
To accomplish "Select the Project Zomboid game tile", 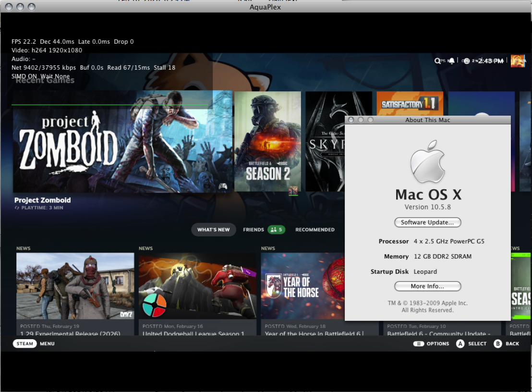I will pos(122,142).
